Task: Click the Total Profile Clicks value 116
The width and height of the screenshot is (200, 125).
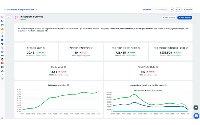Action: (x=143, y=72)
